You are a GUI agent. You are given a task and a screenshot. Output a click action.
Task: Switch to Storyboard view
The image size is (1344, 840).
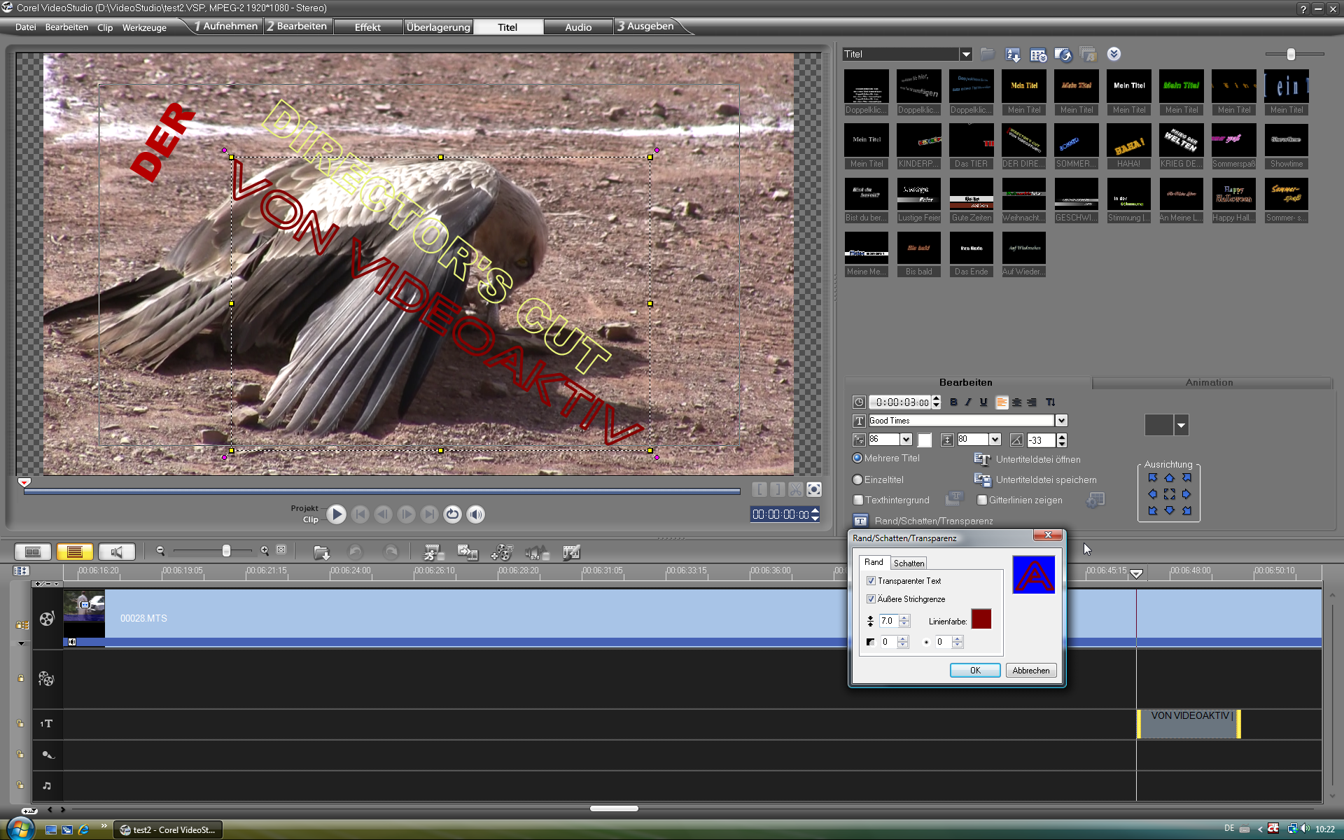(33, 552)
